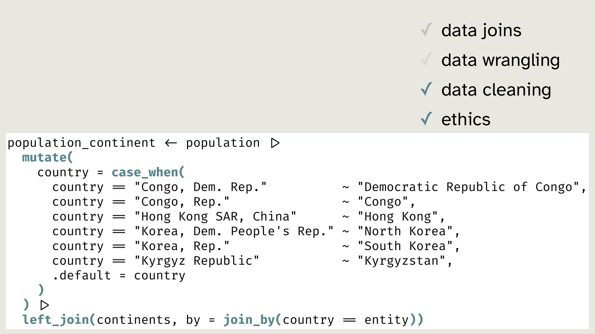Click the faded checkmark beside data wrangling
The width and height of the screenshot is (595, 334).
click(426, 60)
